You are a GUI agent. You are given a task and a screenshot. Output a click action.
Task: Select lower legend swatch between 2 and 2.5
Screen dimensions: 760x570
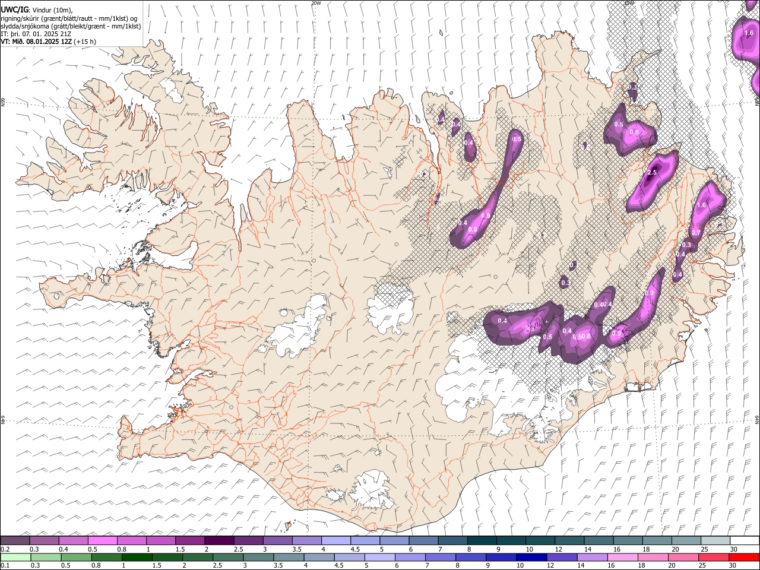(x=198, y=557)
